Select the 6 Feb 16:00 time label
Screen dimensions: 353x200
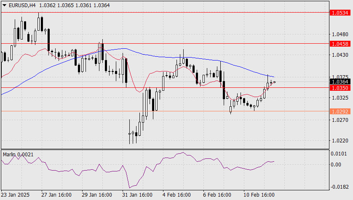tap(217, 195)
